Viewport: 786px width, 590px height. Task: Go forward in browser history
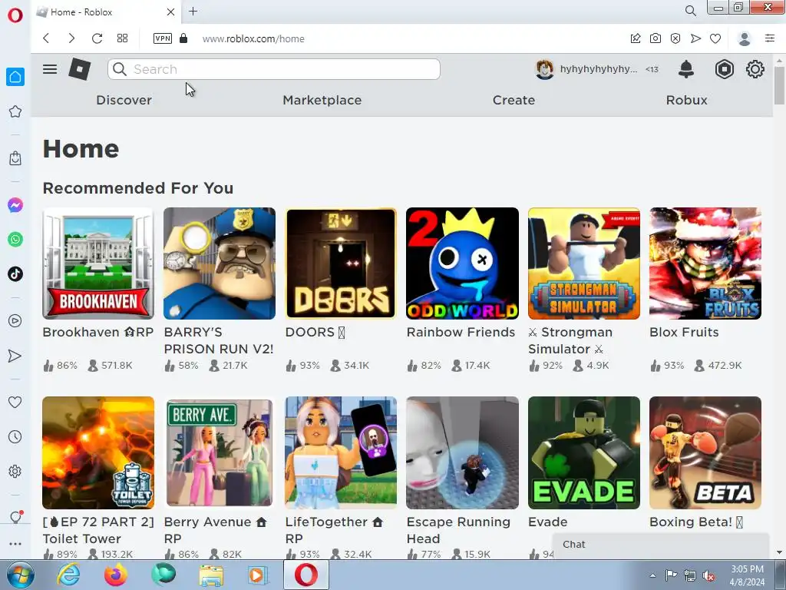click(x=71, y=38)
